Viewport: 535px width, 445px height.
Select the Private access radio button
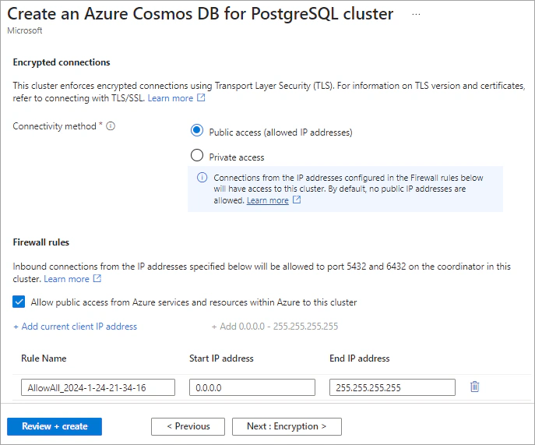[197, 155]
